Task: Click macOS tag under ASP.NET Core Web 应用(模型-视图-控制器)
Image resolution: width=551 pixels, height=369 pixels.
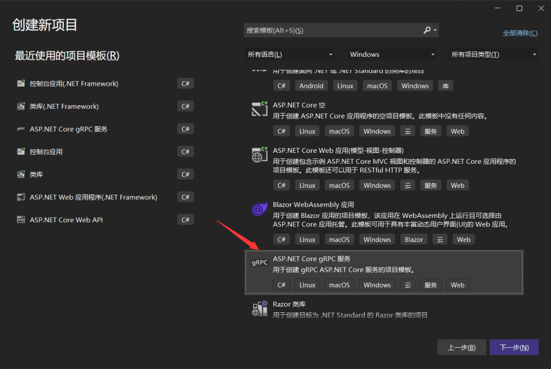Action: pyautogui.click(x=339, y=186)
